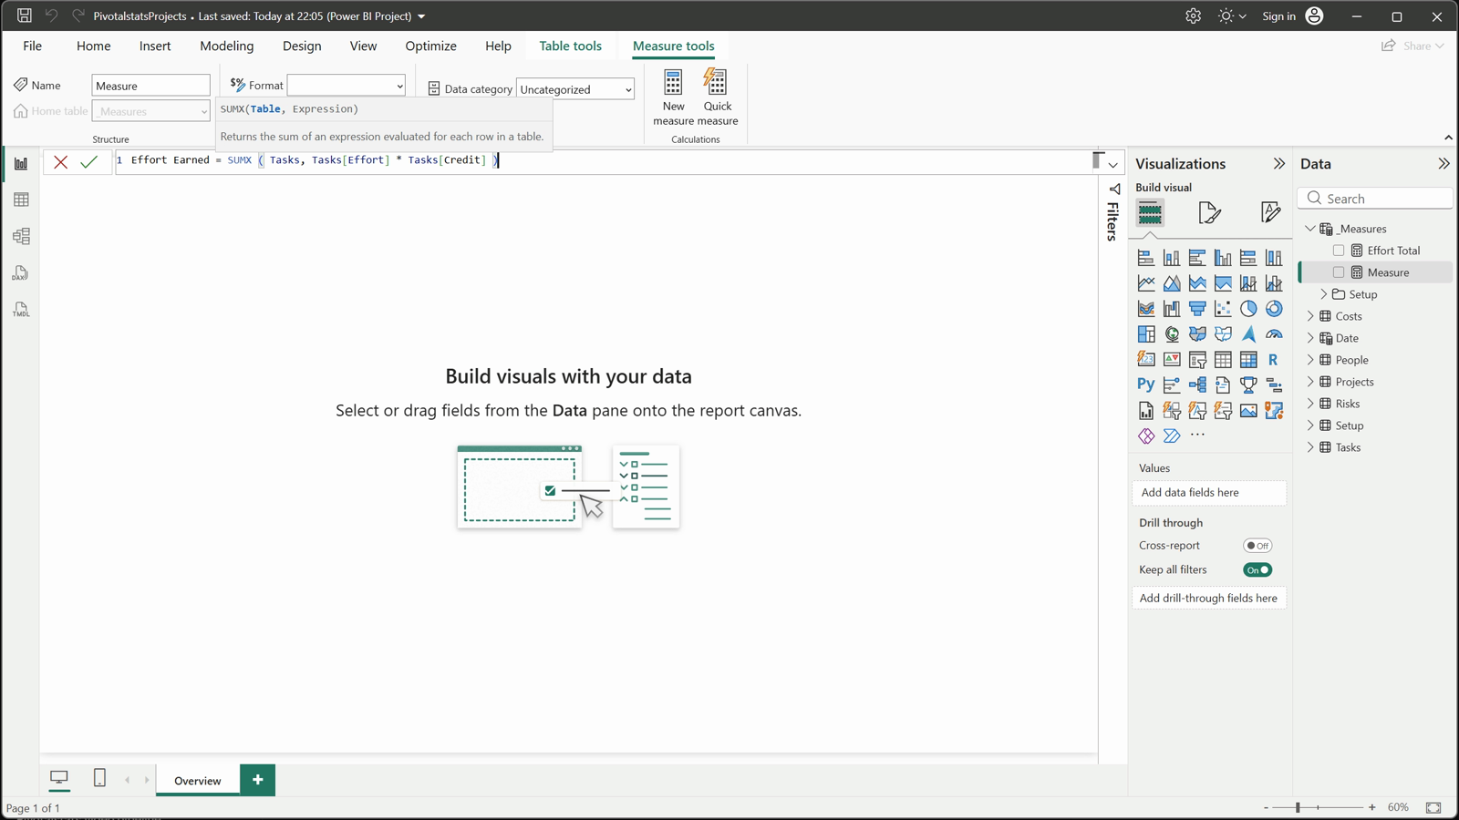Open the File menu
This screenshot has height=820, width=1459.
32,46
